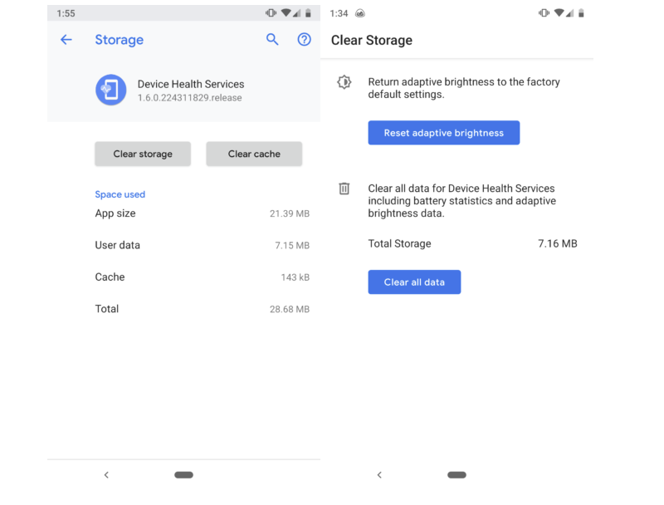Select the 7.16 MB value
Screen dimensions: 664x505
point(558,243)
